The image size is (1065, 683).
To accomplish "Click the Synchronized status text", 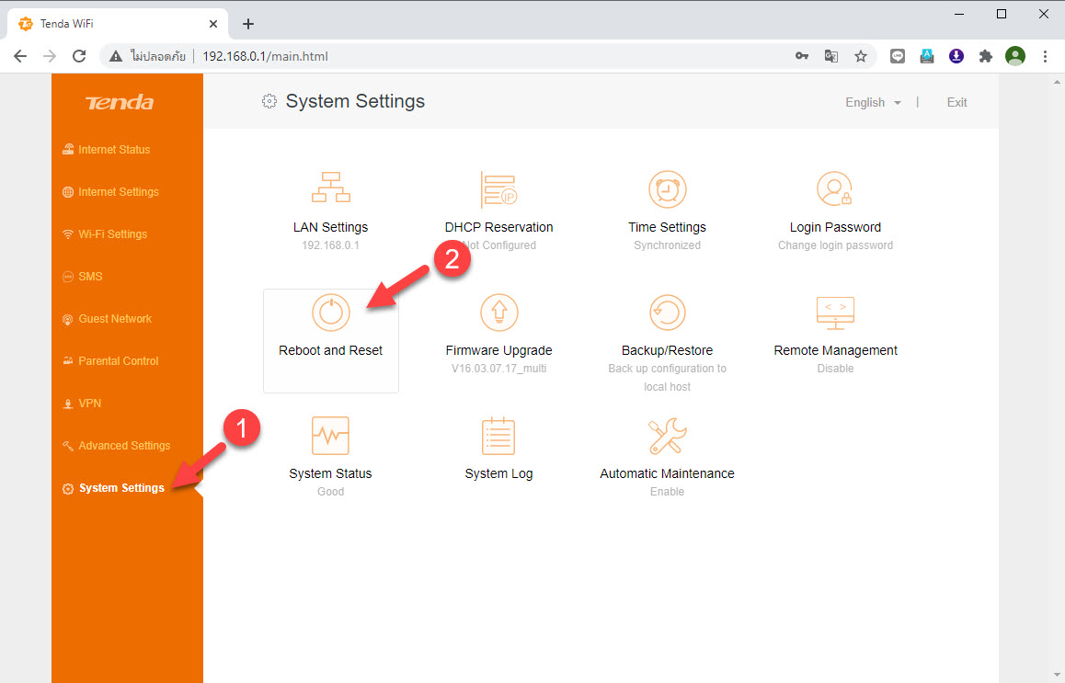I will [667, 245].
